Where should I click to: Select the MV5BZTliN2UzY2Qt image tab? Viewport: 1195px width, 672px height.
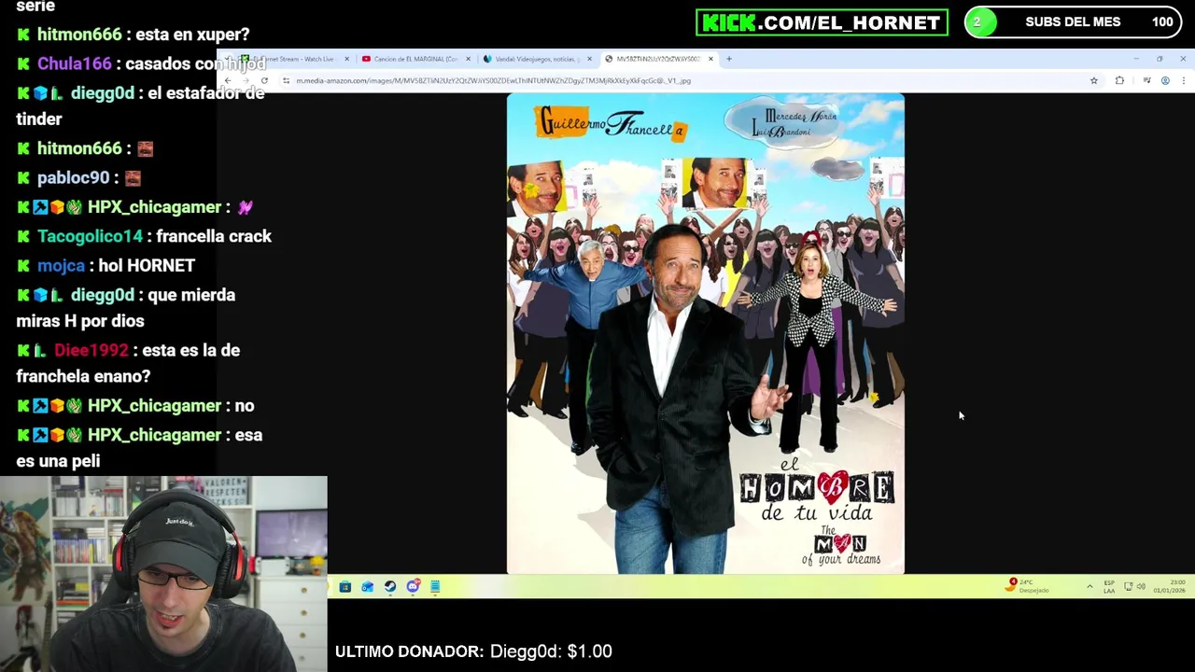(658, 59)
